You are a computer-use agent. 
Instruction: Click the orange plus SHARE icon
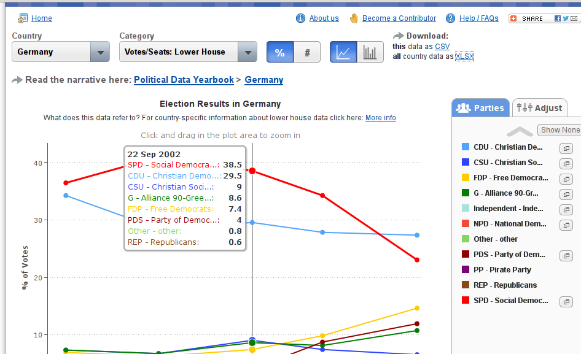513,18
